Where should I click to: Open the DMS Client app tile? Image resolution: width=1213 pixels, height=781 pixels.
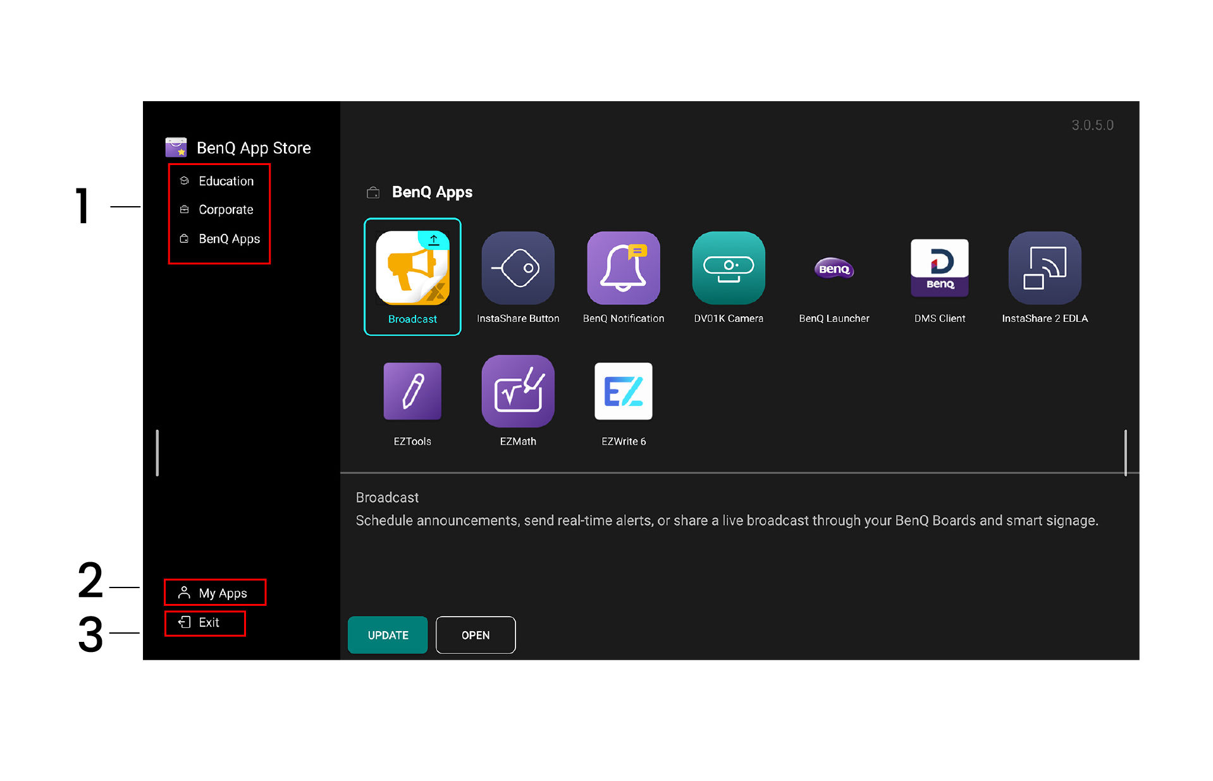click(939, 268)
